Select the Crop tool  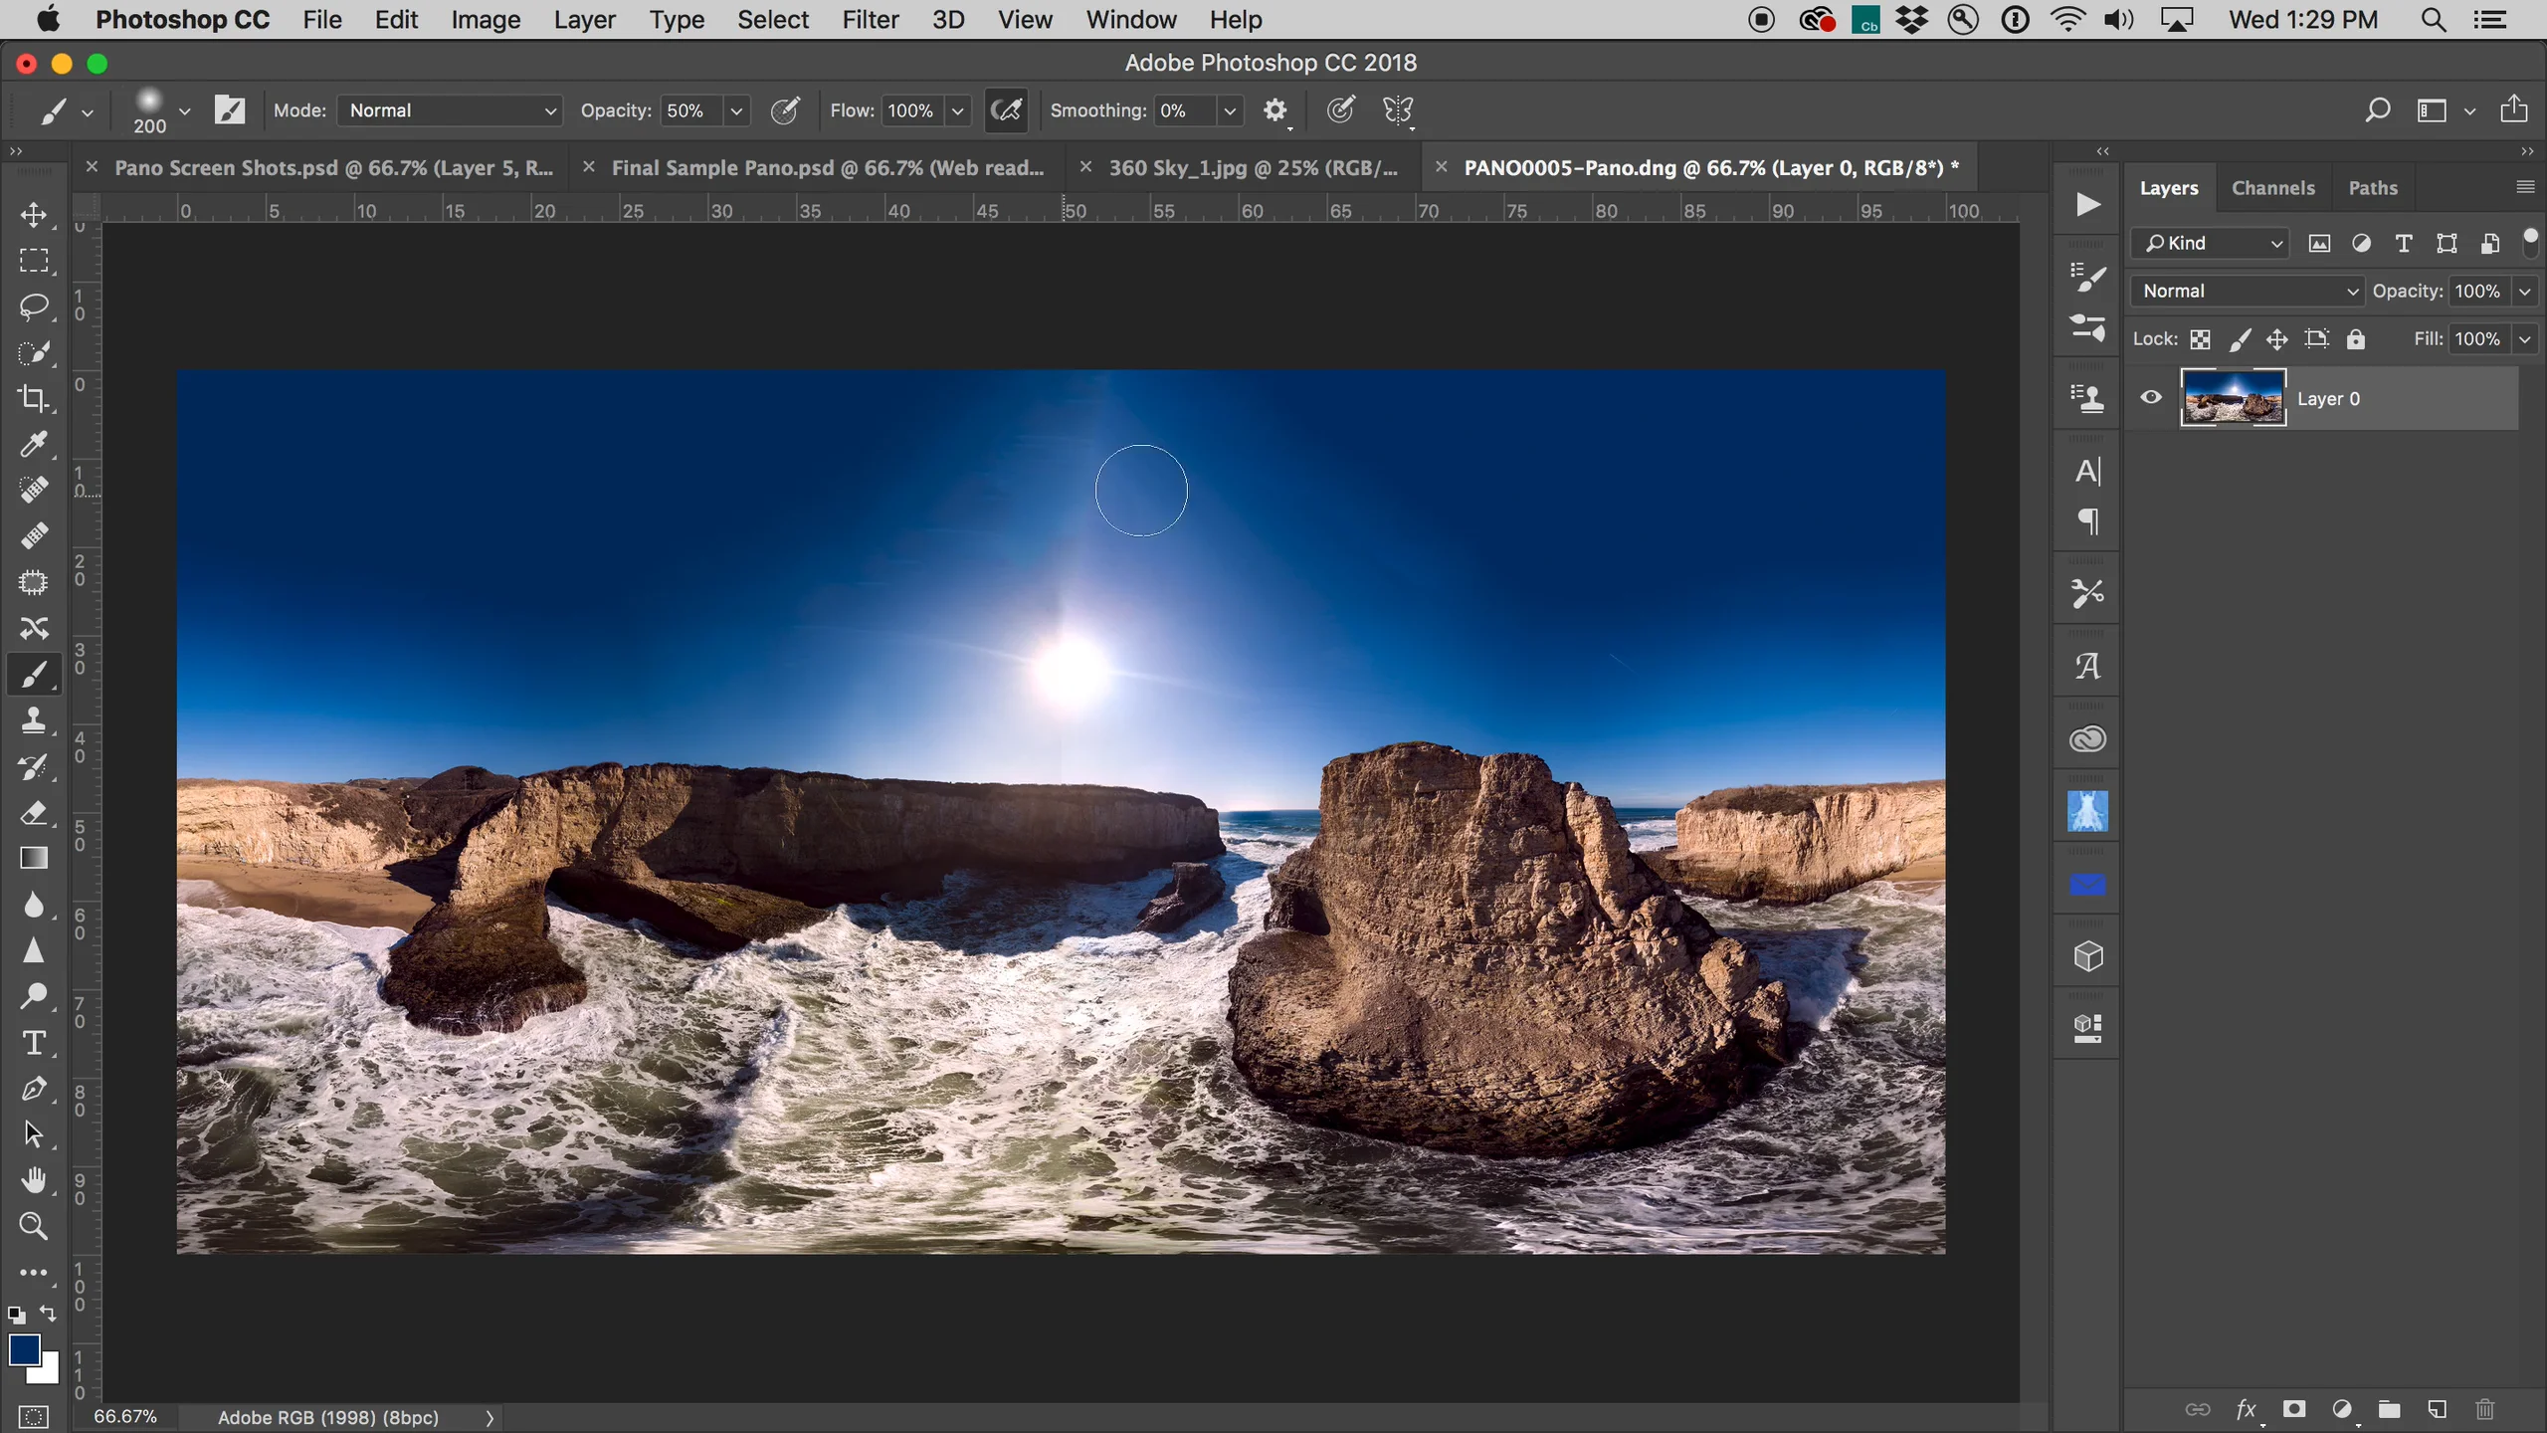34,399
